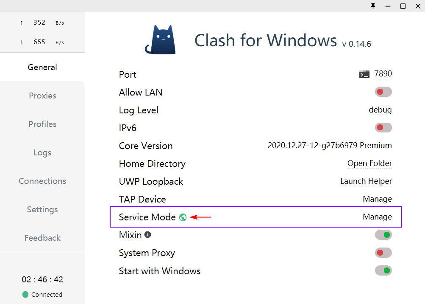
Task: Switch to the Profiles tab
Action: tap(42, 124)
